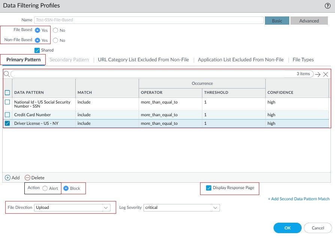Uncheck the Driver License - US - NY checkbox
This screenshot has width=335, height=238.
click(7, 123)
